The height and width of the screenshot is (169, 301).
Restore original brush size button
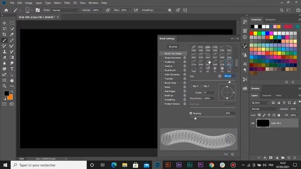click(x=220, y=76)
